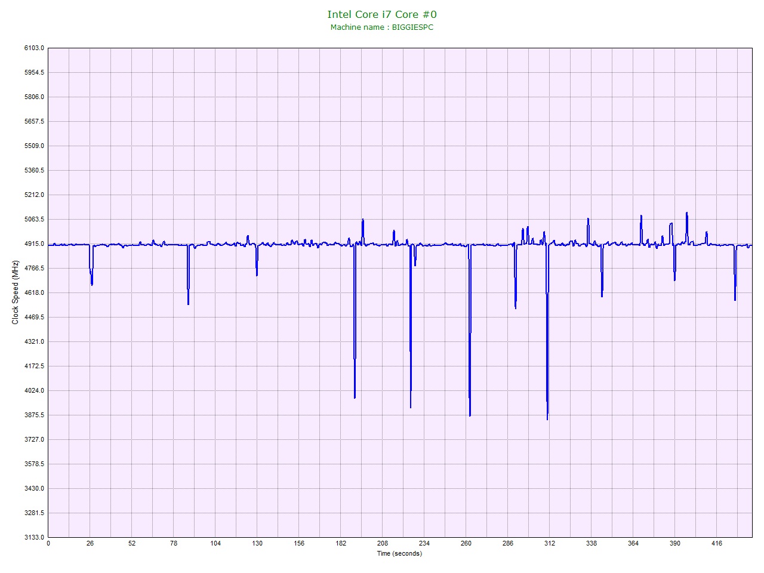Click the x-axis tick label 182

341,543
